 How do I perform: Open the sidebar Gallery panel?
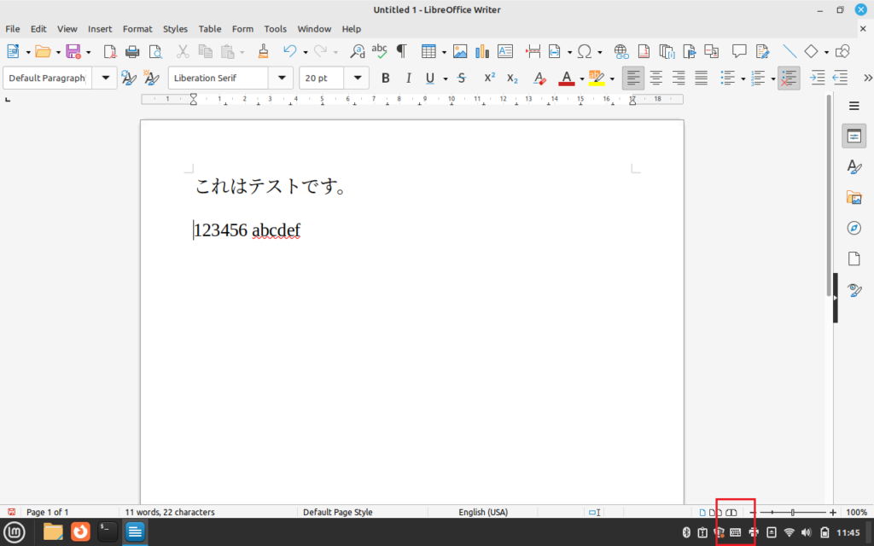click(x=854, y=197)
